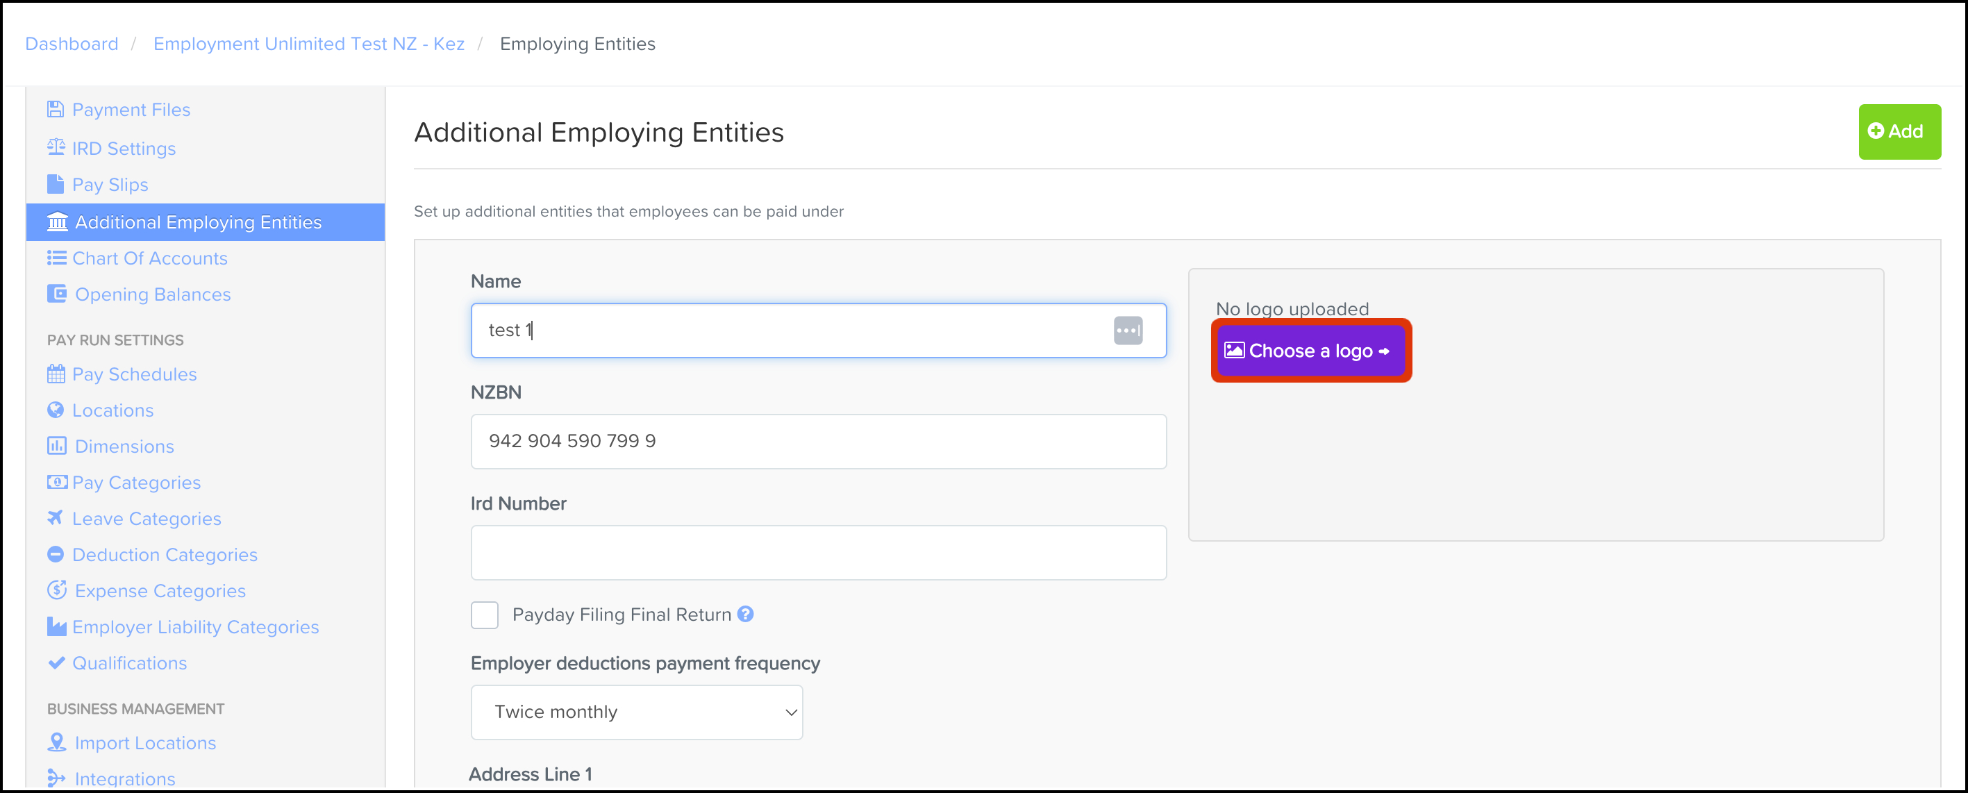Screen dimensions: 1968x793
Task: Click into the Name input field
Action: [818, 331]
